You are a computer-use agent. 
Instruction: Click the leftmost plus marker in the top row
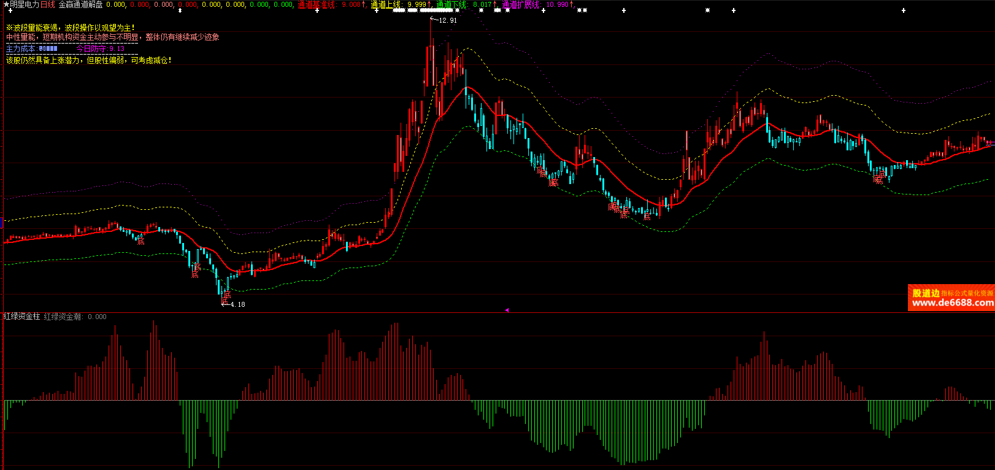10,10
